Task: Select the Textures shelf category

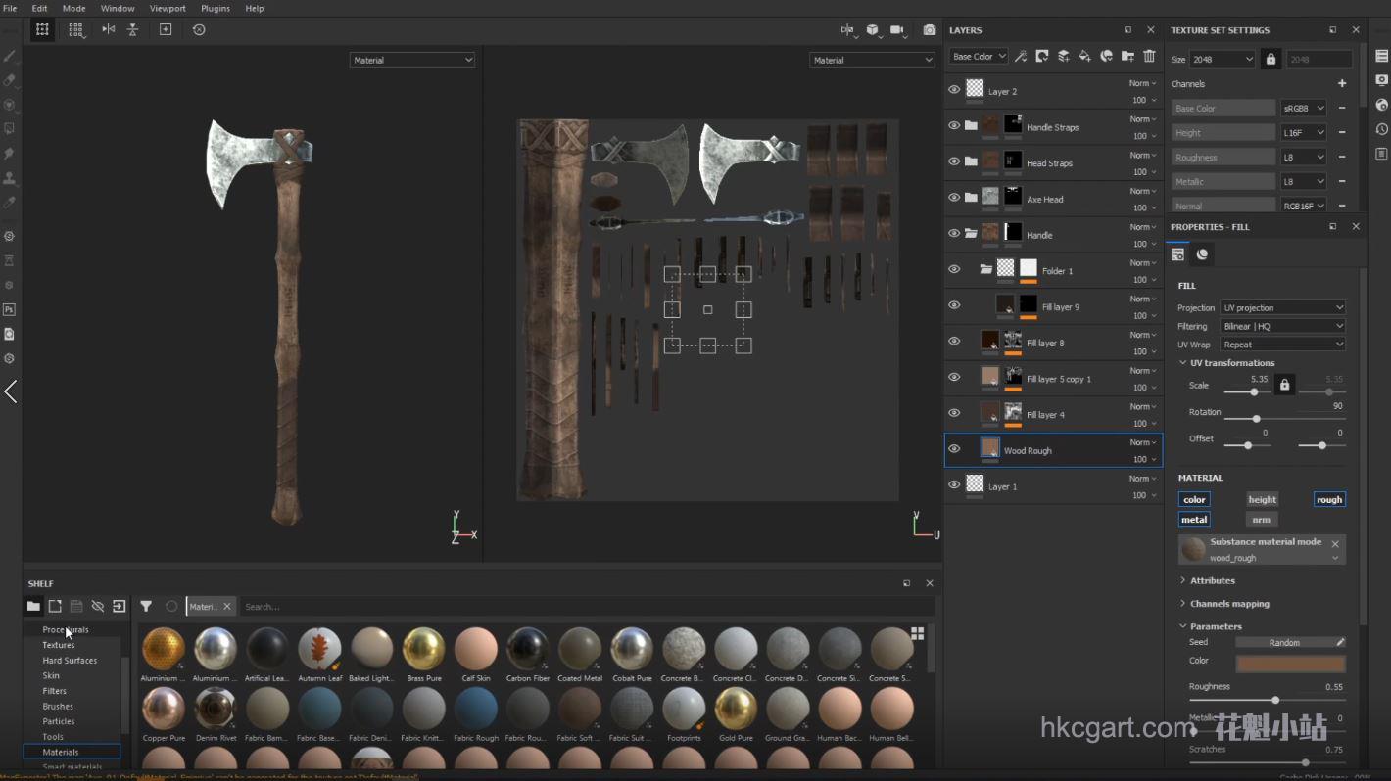Action: click(59, 645)
